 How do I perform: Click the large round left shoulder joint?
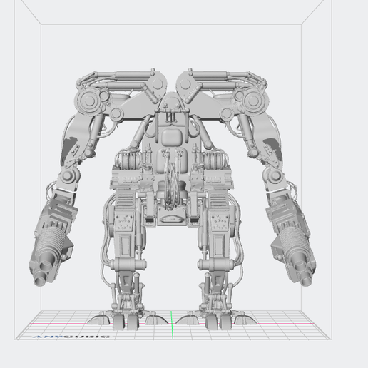click(x=89, y=101)
